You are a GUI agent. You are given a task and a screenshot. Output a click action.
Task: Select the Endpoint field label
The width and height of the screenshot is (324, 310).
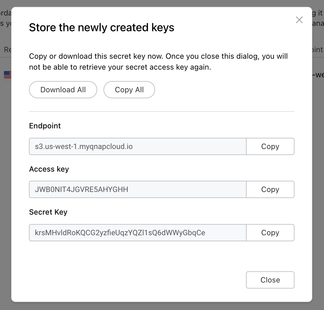coord(45,126)
